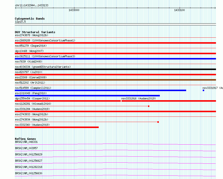Click the red bar under esv2669189 (1000GenomesConsortiumPhase1)

[115, 43]
